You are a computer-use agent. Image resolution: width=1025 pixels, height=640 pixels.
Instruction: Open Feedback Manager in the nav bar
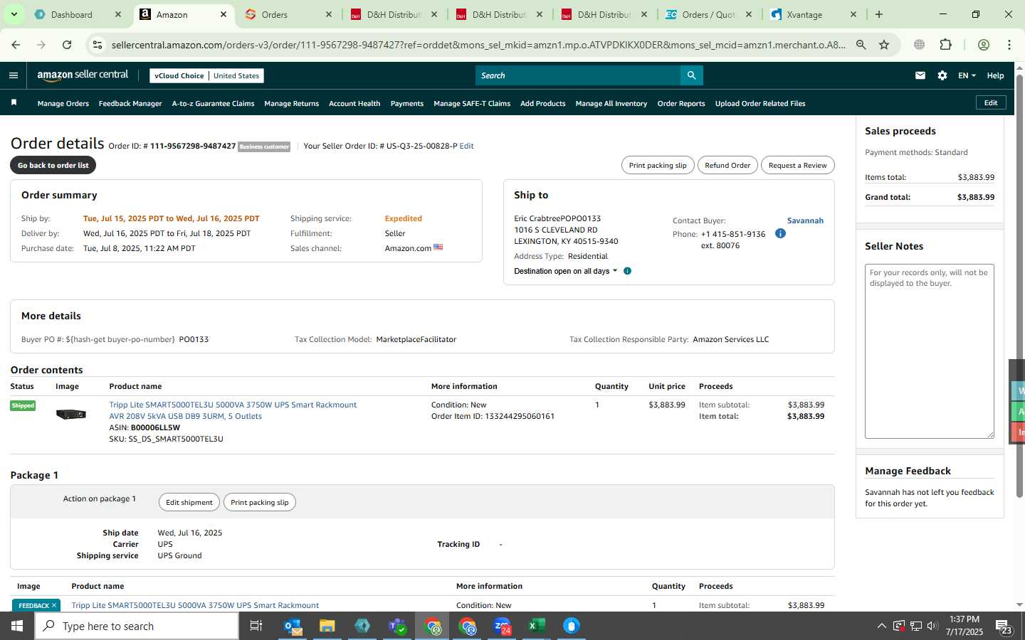(130, 103)
